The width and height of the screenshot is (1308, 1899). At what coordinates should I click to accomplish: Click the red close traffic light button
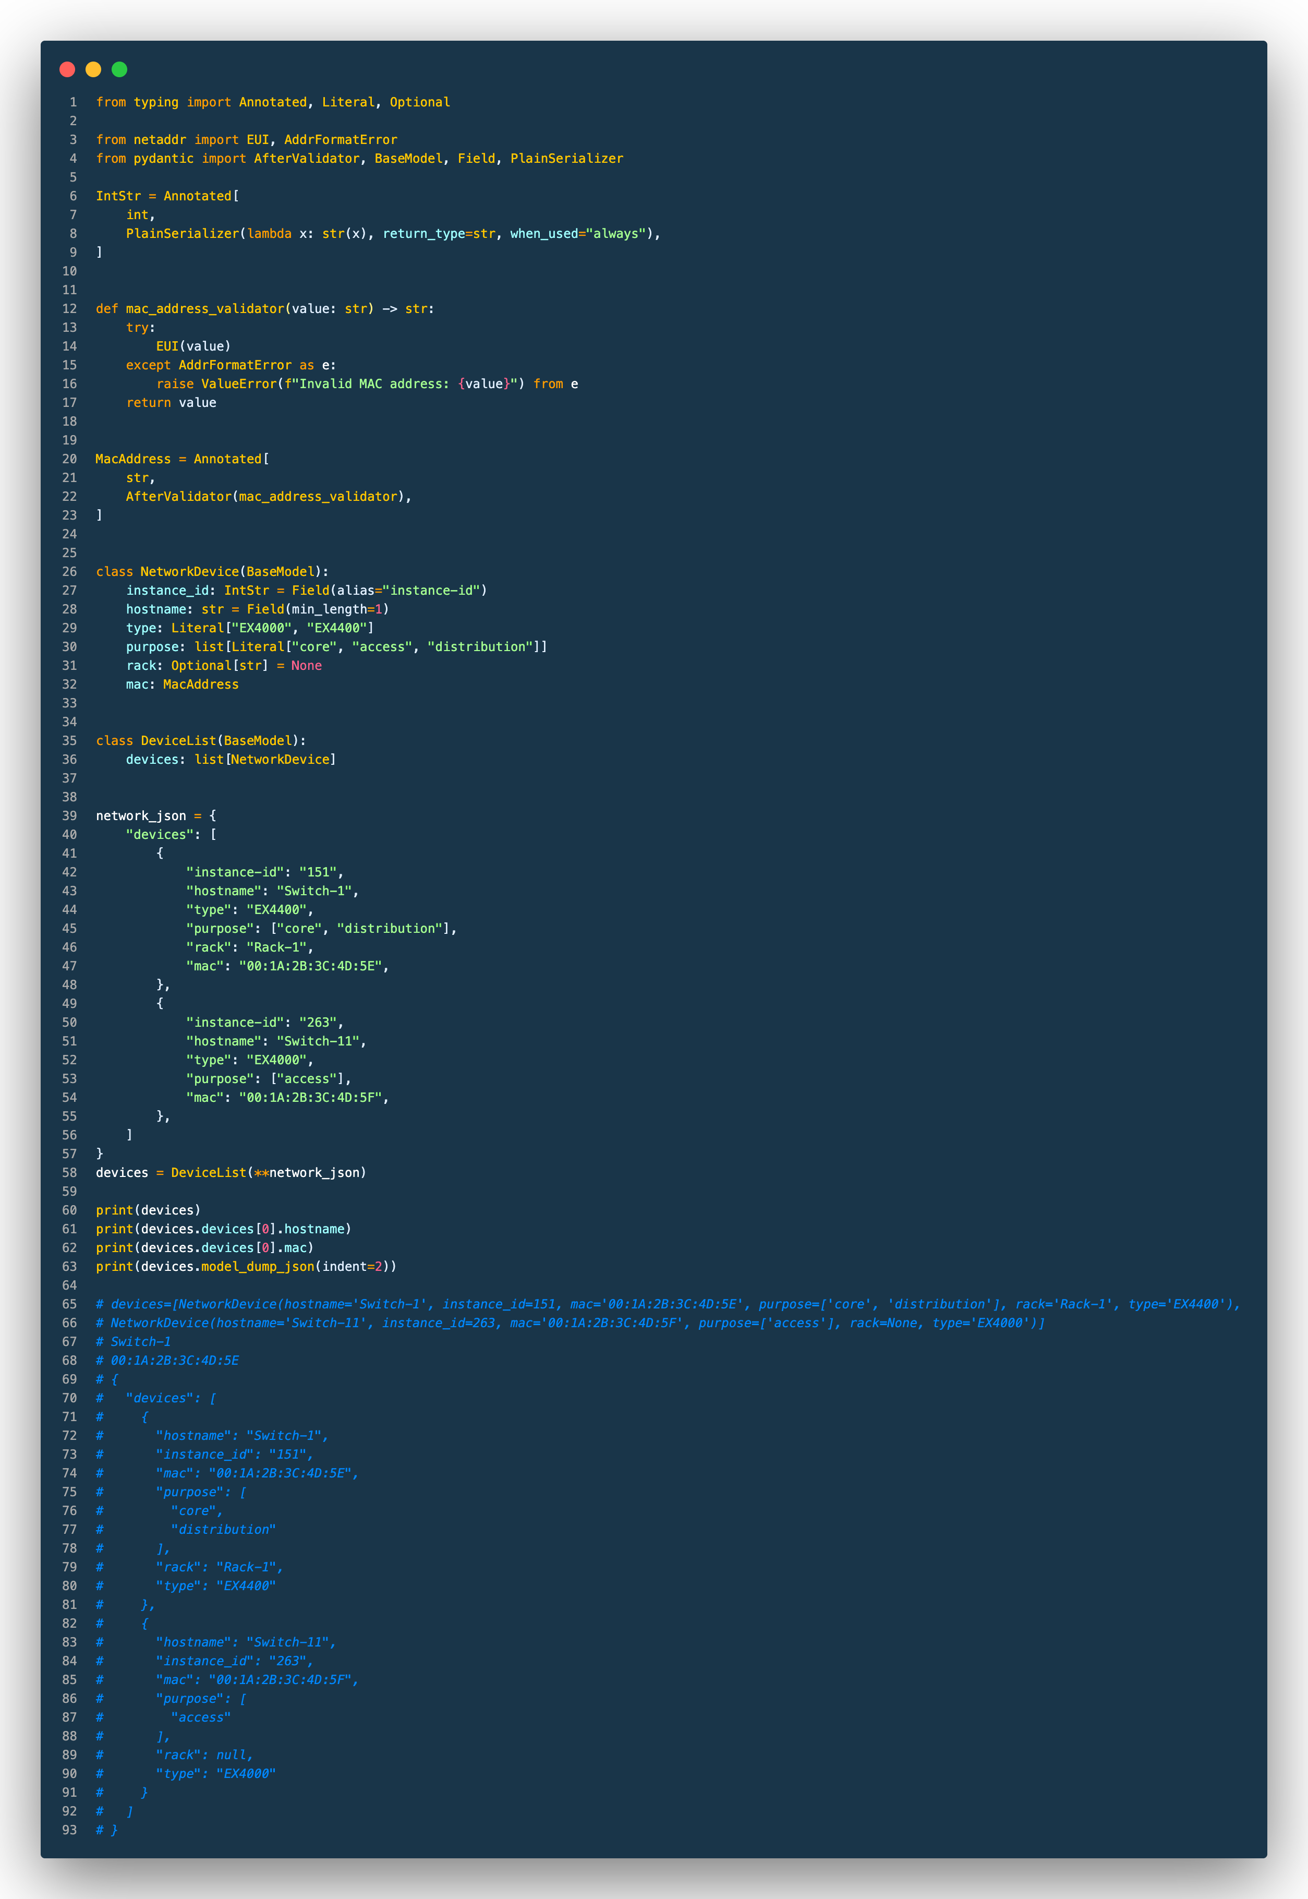coord(66,70)
